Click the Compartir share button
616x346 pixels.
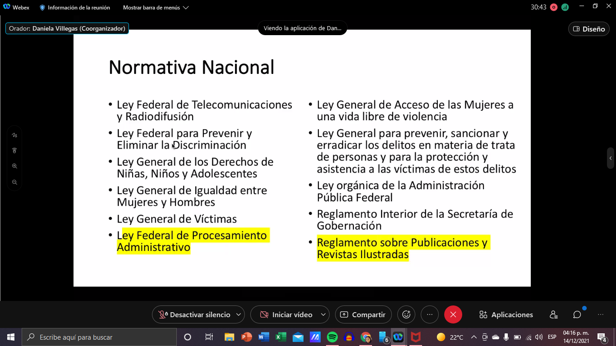[363, 314]
